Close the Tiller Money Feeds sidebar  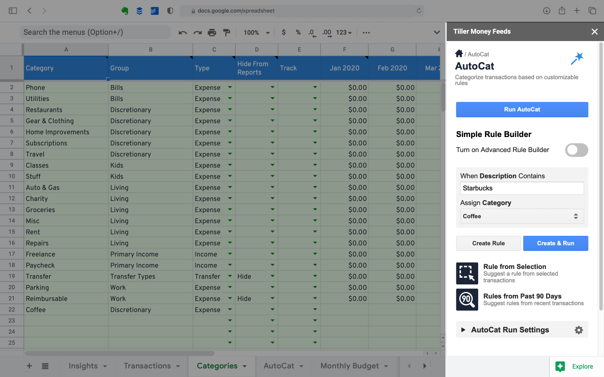tap(594, 32)
